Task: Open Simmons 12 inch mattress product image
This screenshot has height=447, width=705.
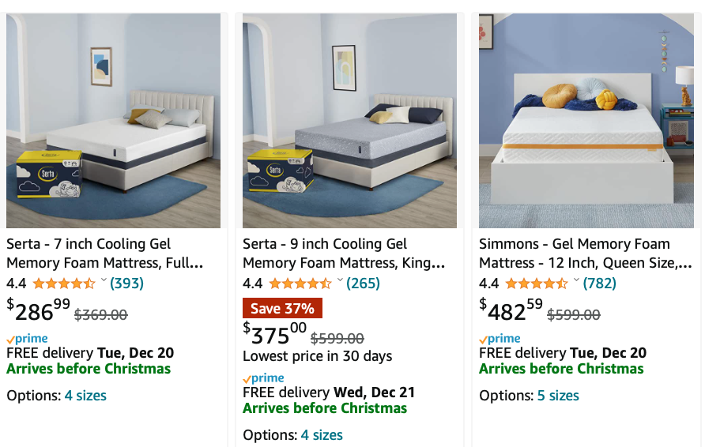Action: tap(586, 120)
